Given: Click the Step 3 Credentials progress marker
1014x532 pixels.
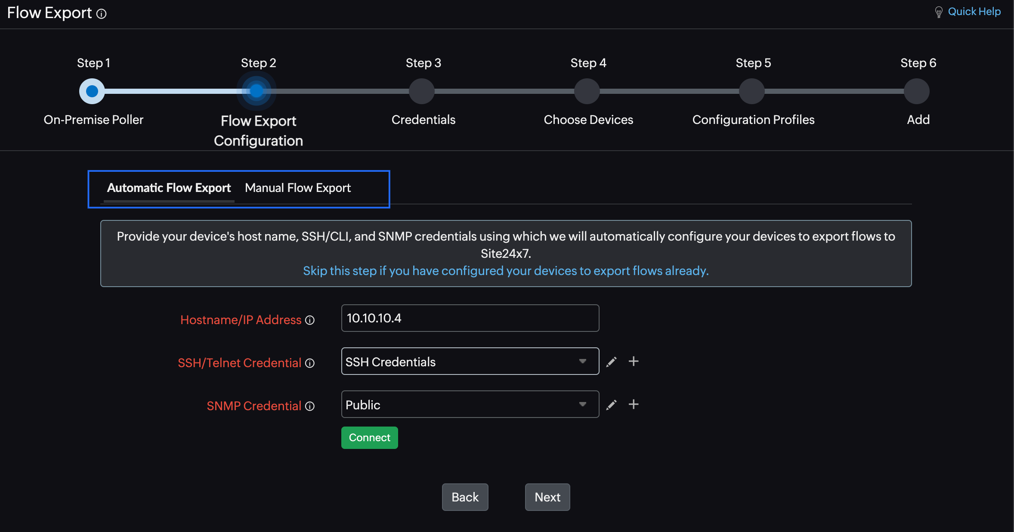Looking at the screenshot, I should click(x=422, y=91).
